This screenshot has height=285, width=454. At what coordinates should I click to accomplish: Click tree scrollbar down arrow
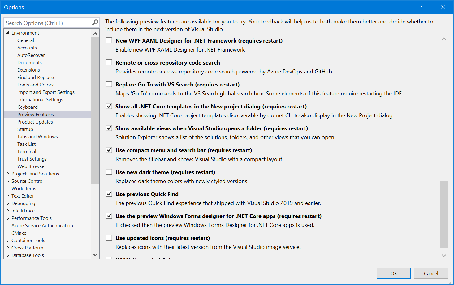(95, 255)
